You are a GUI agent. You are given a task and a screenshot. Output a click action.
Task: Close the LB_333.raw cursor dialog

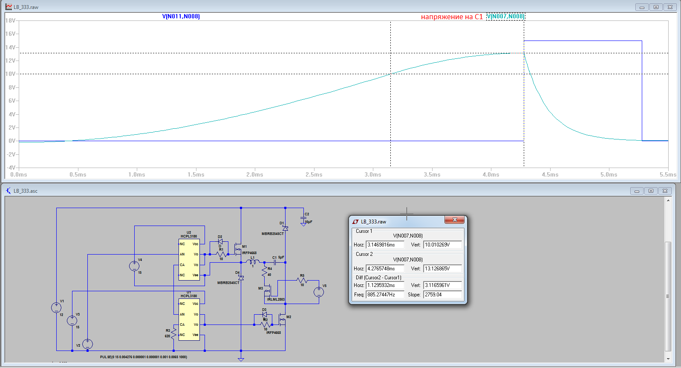coord(454,220)
